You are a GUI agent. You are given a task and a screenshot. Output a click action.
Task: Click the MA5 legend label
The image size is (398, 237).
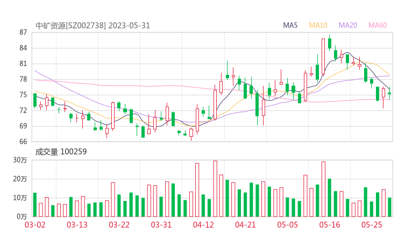(290, 25)
